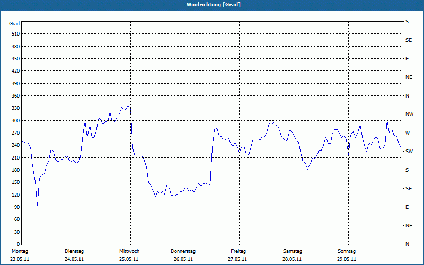Click the 180 degree axis value
This screenshot has width=424, height=265.
[15, 170]
